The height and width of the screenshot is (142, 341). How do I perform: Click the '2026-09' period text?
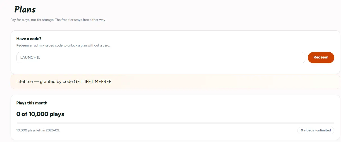pos(53,130)
